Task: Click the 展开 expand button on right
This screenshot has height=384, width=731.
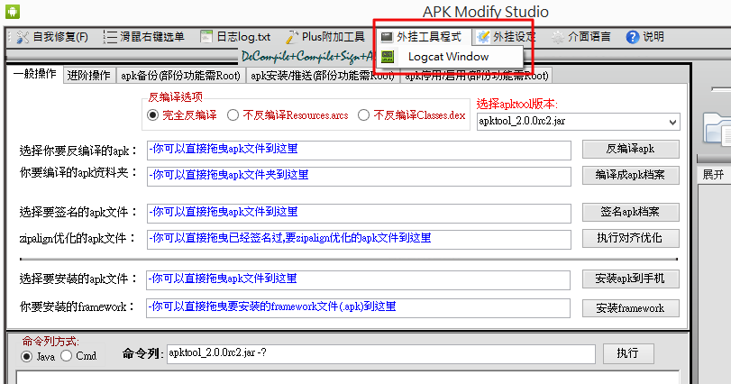Action: click(x=714, y=175)
